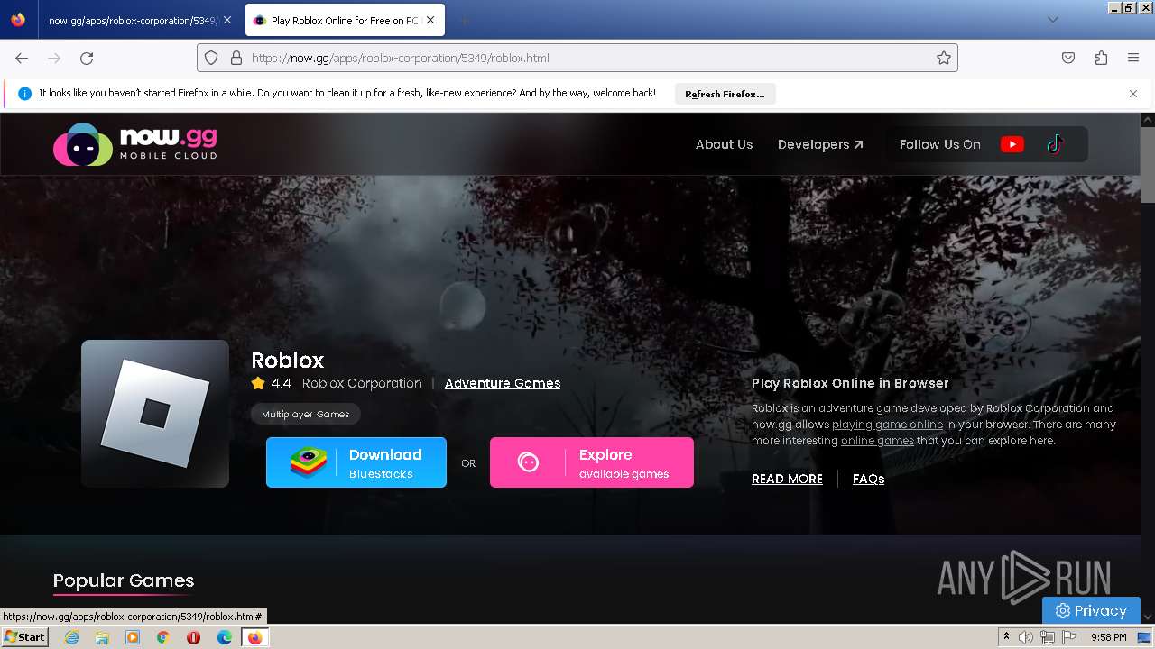The image size is (1155, 649).
Task: Show hidden system tray icons
Action: 1006,637
